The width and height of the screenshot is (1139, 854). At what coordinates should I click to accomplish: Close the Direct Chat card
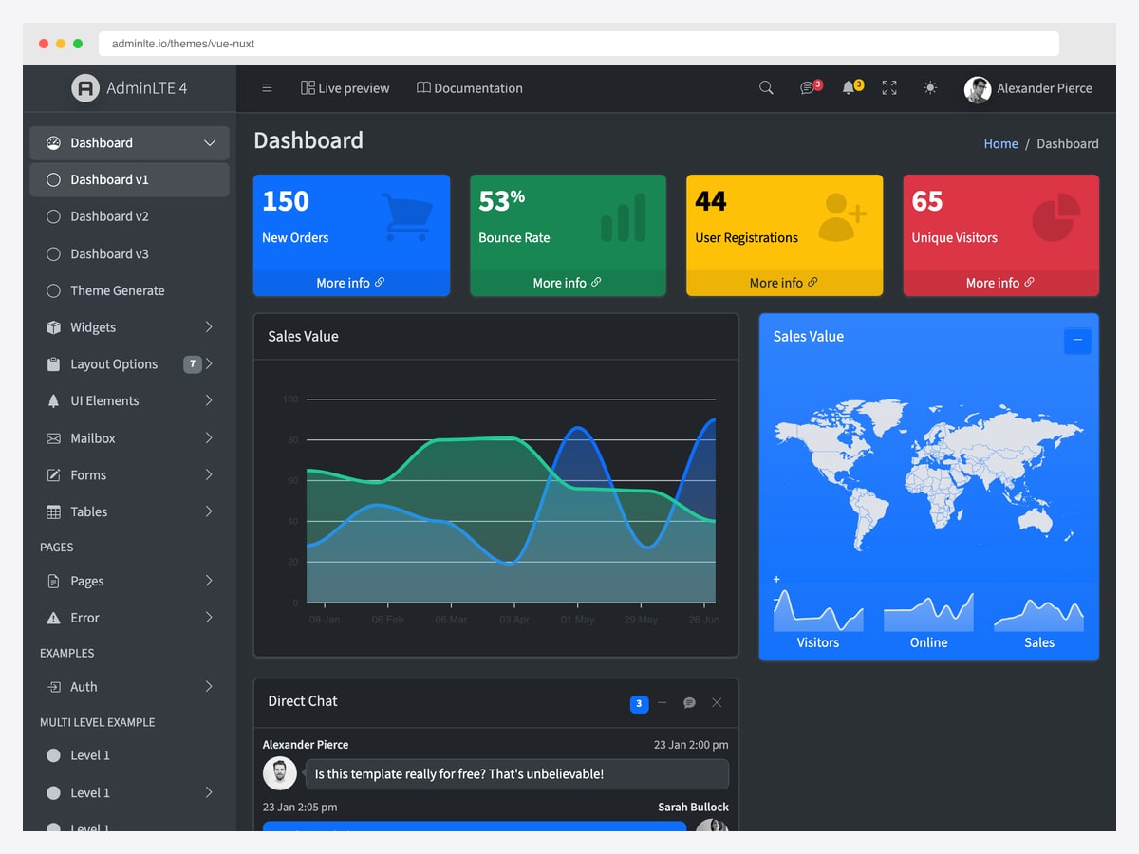717,703
